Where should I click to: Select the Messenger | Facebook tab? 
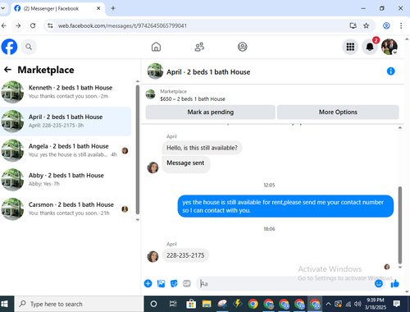57,8
